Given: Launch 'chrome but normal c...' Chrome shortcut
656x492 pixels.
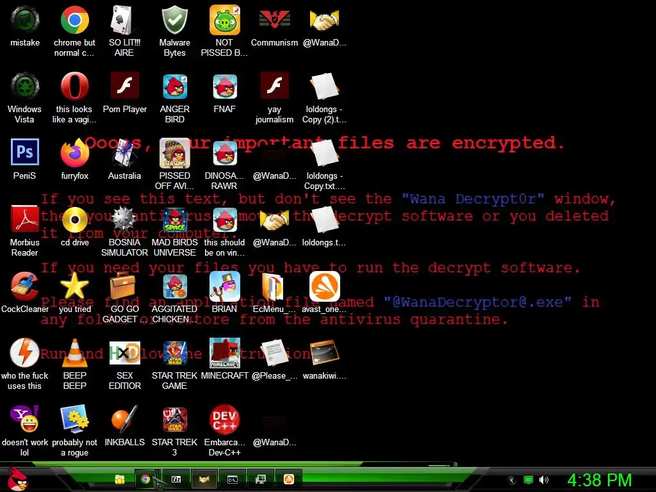Looking at the screenshot, I should pyautogui.click(x=74, y=20).
